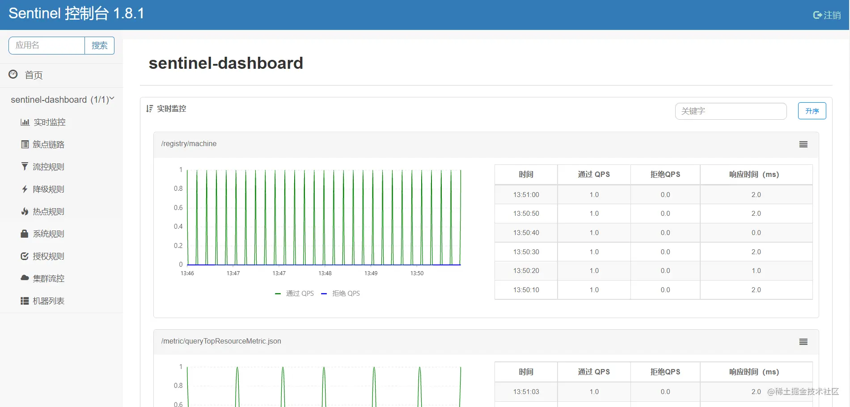This screenshot has height=407, width=850.
Task: Open 簇点链路 list icon in sidebar
Action: pos(25,144)
